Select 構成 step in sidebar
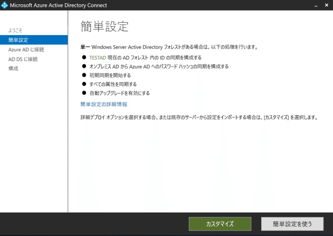The height and width of the screenshot is (236, 333). tap(13, 68)
